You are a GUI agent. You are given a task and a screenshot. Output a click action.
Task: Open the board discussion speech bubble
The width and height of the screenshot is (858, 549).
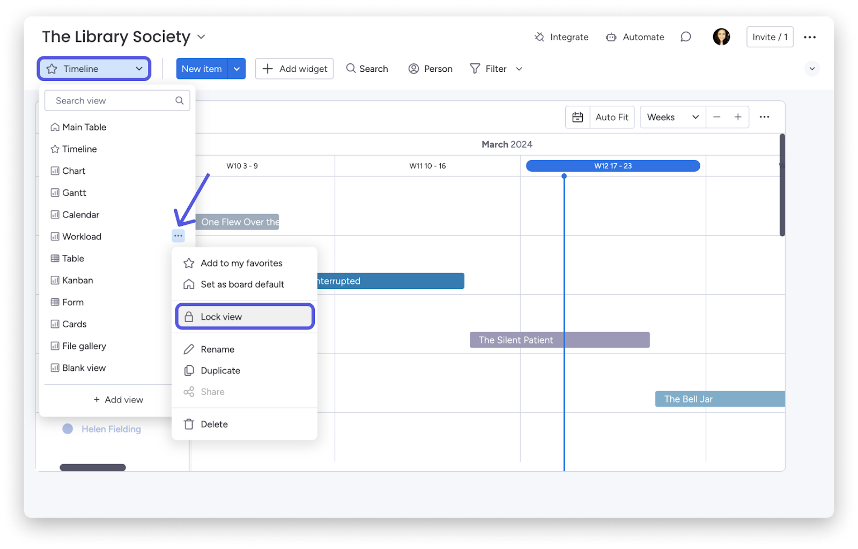tap(685, 37)
